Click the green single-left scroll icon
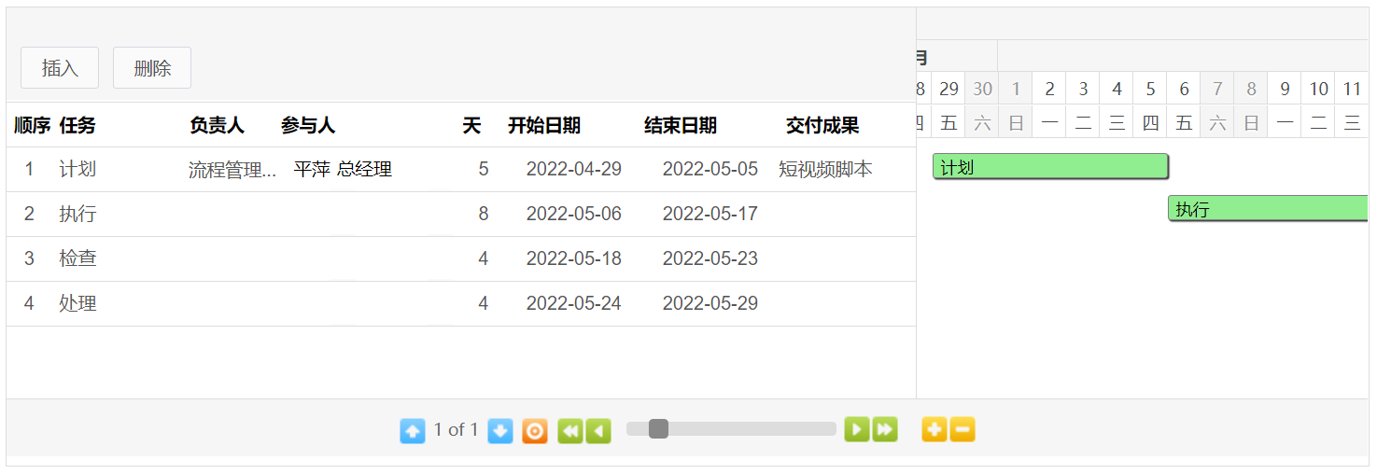The width and height of the screenshot is (1377, 474). point(598,430)
